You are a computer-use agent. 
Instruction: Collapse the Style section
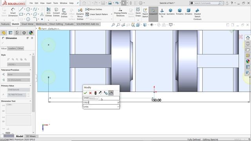pos(30,55)
